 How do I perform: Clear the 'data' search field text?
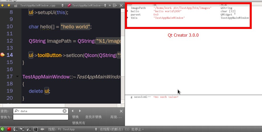click(x=65, y=111)
